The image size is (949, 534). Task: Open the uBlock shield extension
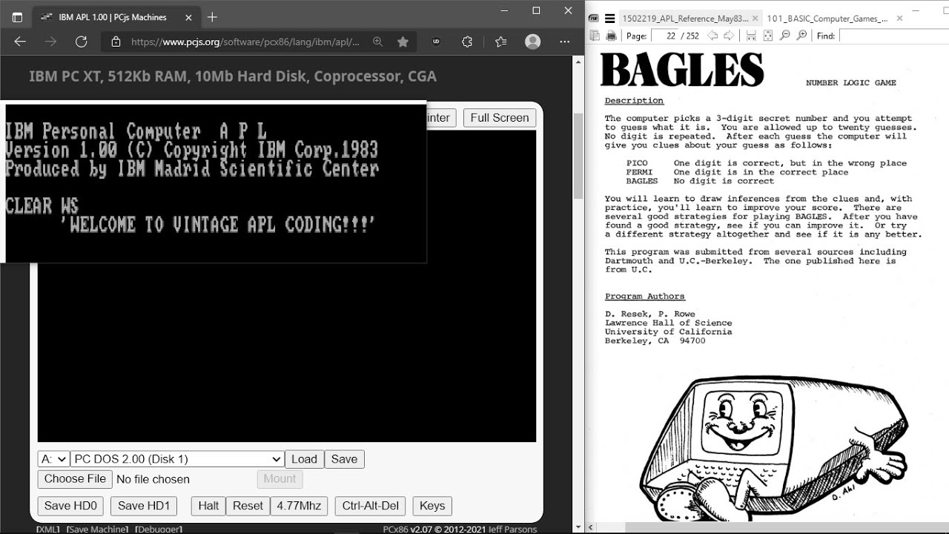click(x=436, y=42)
